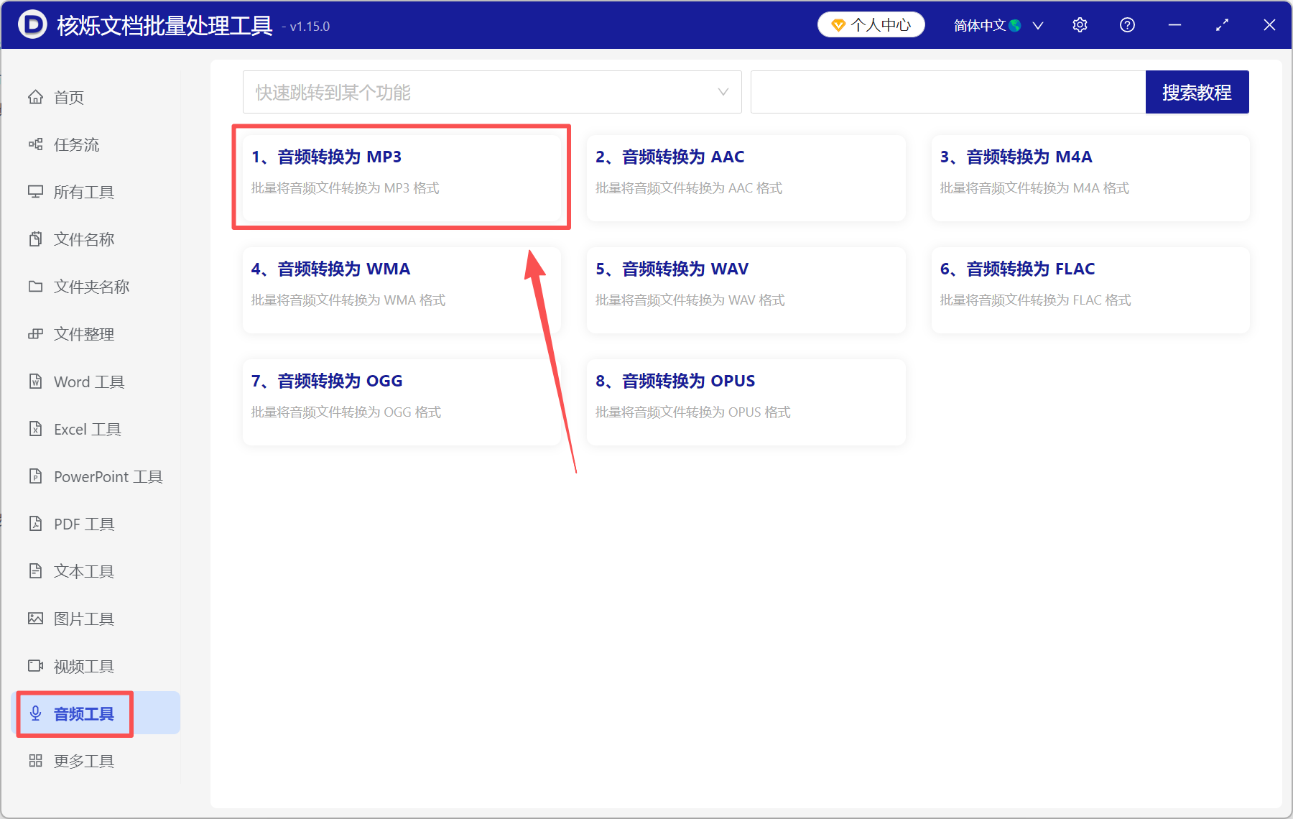The height and width of the screenshot is (819, 1293).
Task: Click the home icon beside 首页
Action: coord(35,97)
